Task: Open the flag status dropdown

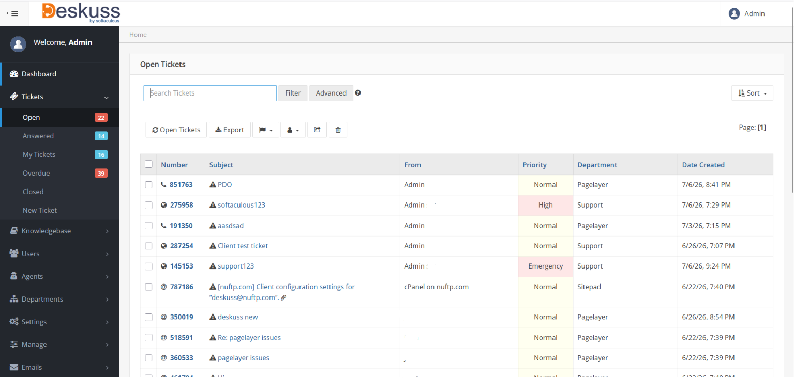Action: (266, 130)
